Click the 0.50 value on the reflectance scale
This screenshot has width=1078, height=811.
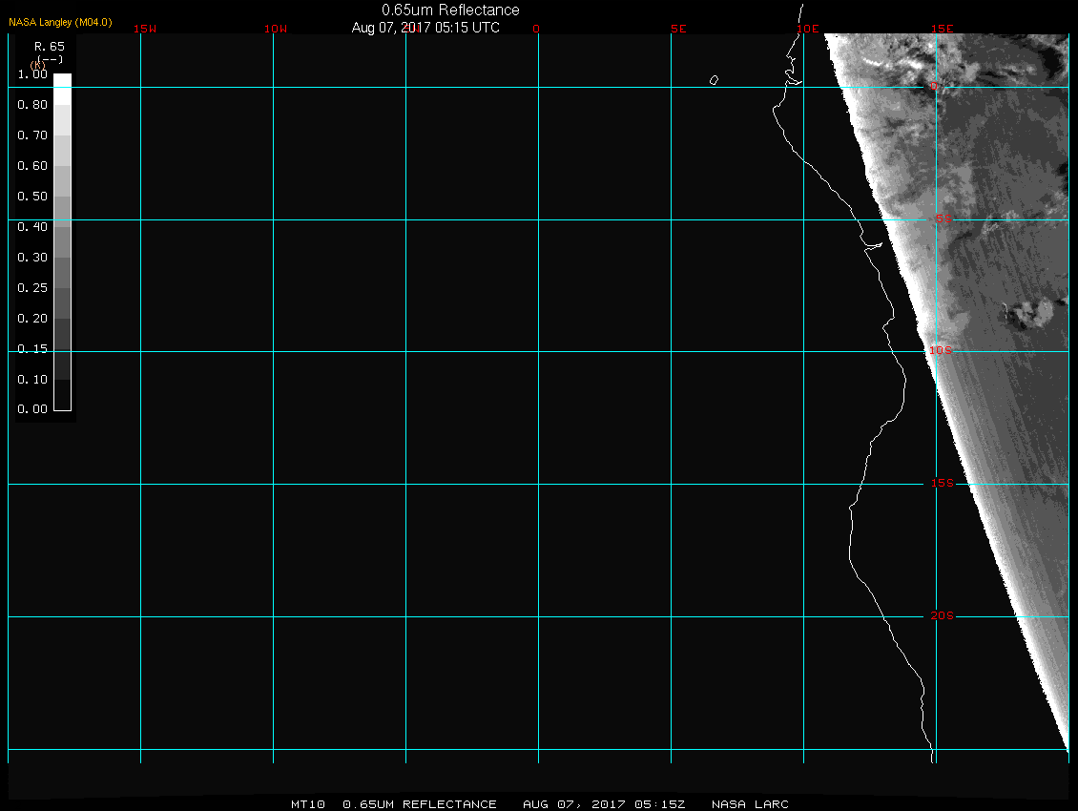pyautogui.click(x=32, y=197)
